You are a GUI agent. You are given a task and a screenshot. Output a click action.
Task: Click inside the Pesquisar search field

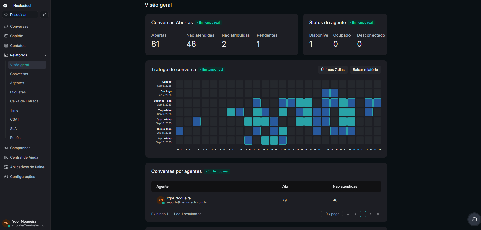20,15
